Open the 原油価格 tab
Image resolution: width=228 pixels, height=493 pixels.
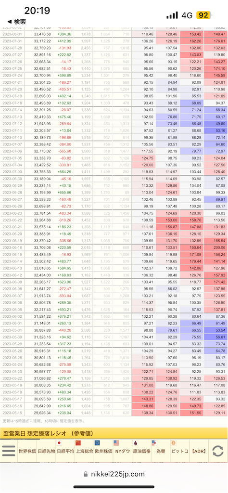[x=141, y=451]
